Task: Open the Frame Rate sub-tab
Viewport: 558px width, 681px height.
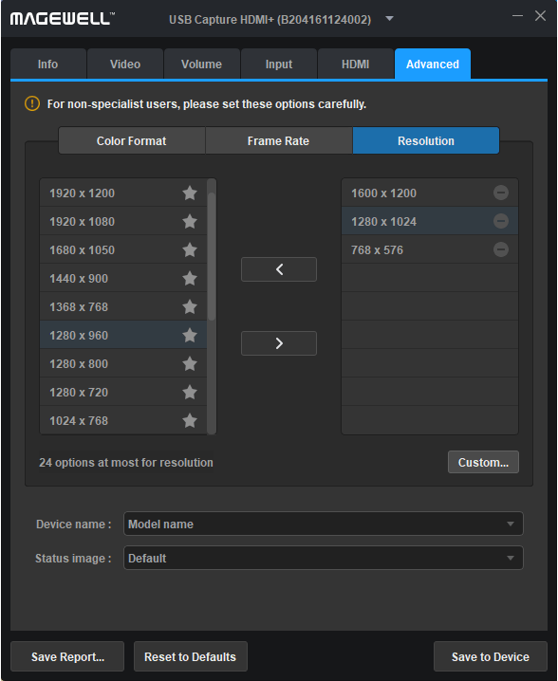Action: click(x=279, y=140)
